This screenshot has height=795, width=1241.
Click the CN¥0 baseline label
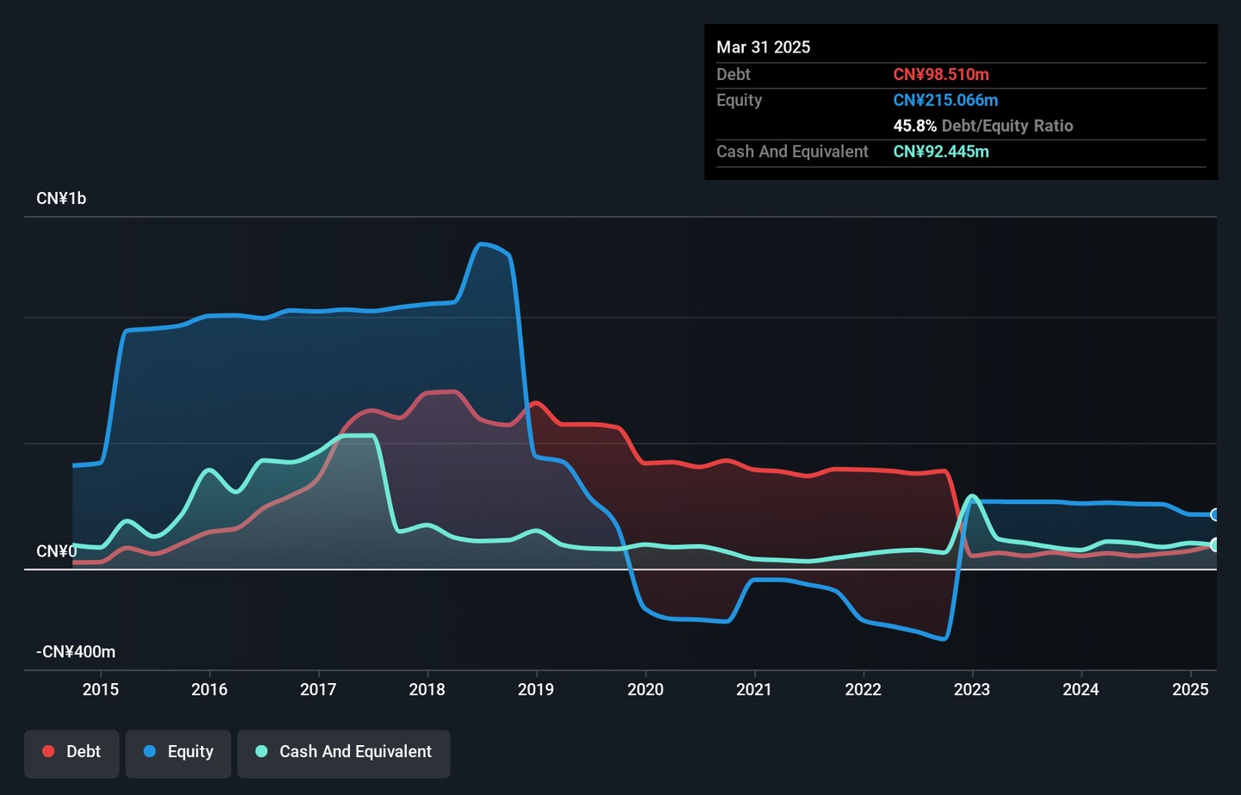click(56, 551)
